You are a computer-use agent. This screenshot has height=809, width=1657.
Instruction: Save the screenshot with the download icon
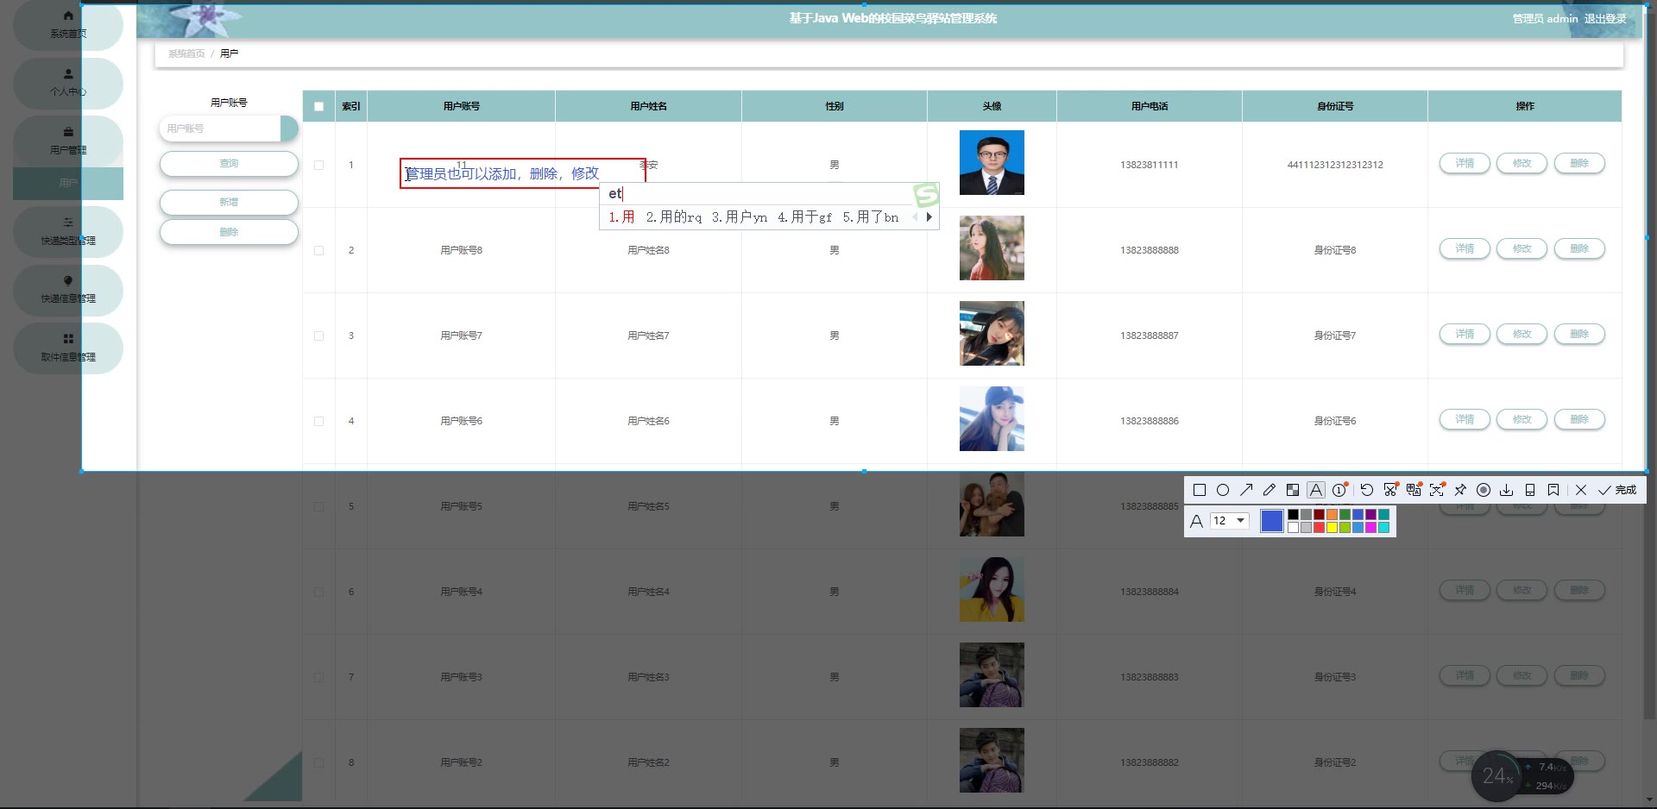[1507, 490]
